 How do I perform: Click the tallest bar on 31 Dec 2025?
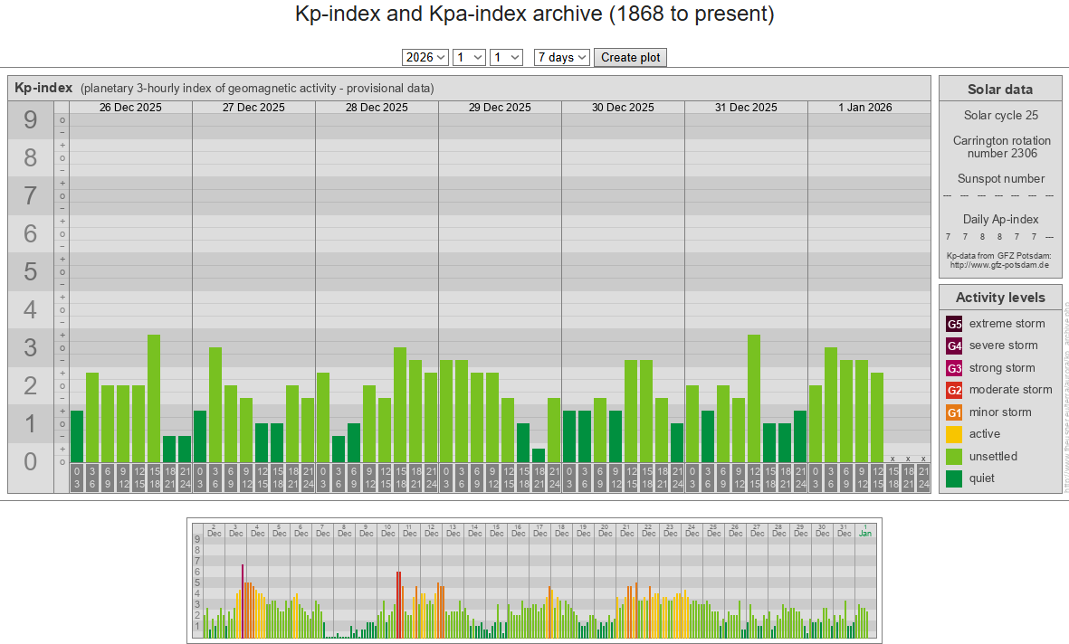click(x=753, y=398)
